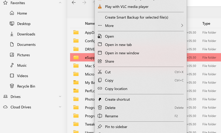Click the submenu arrow beside More
This screenshot has height=133, width=221.
(182, 26)
